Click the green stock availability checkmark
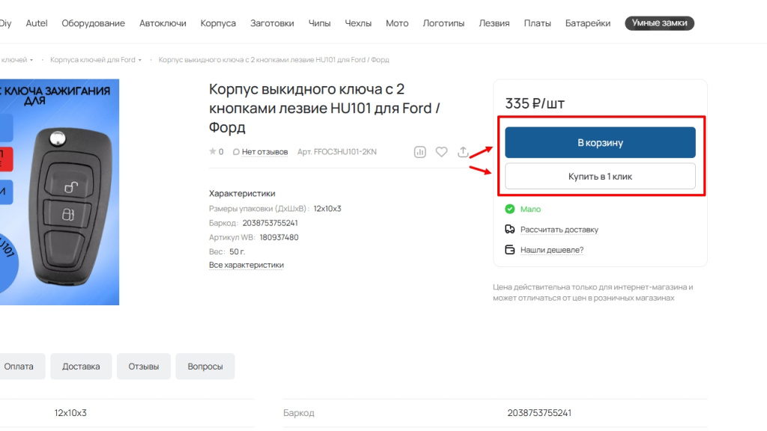The image size is (767, 431). pyautogui.click(x=511, y=210)
